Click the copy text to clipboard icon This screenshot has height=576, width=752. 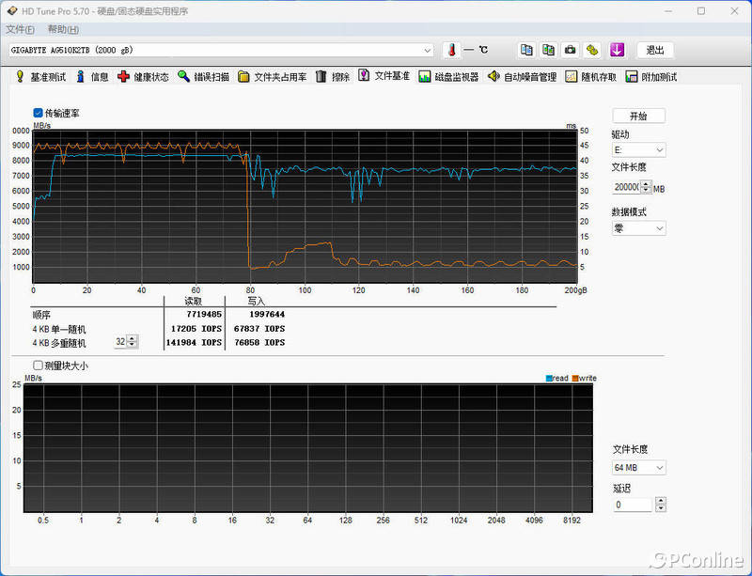tap(527, 50)
